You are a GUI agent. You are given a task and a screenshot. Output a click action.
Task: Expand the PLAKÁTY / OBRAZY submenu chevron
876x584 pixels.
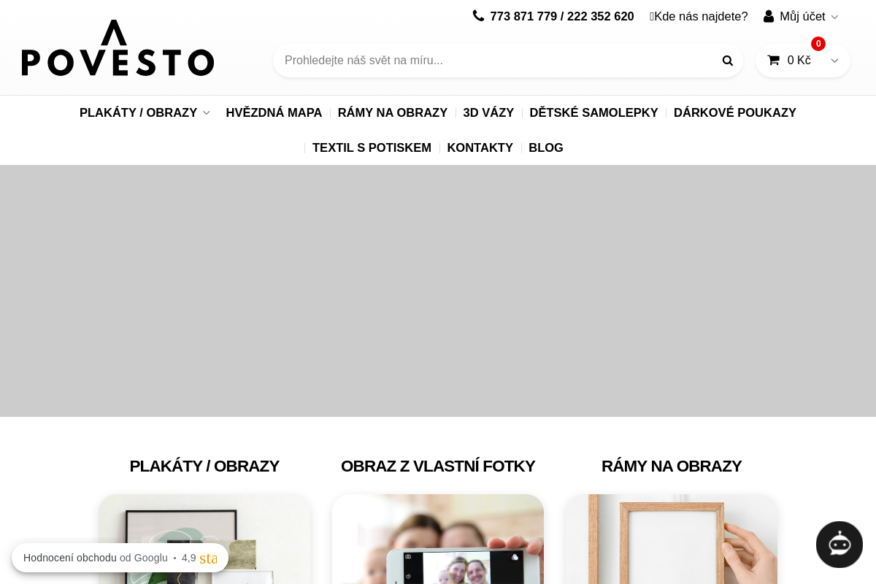tap(207, 112)
